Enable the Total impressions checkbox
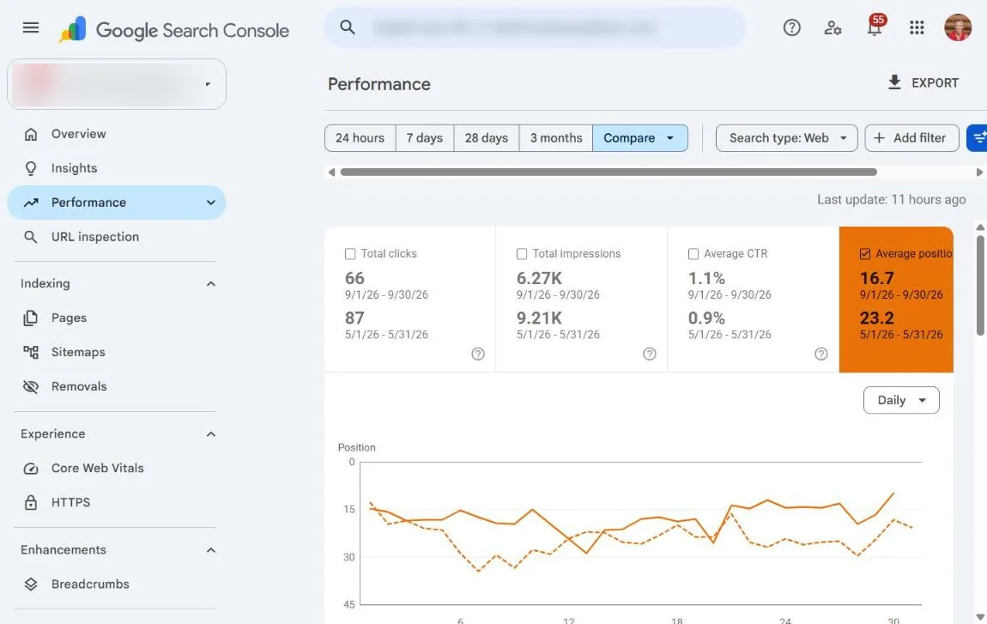This screenshot has height=624, width=987. point(522,254)
